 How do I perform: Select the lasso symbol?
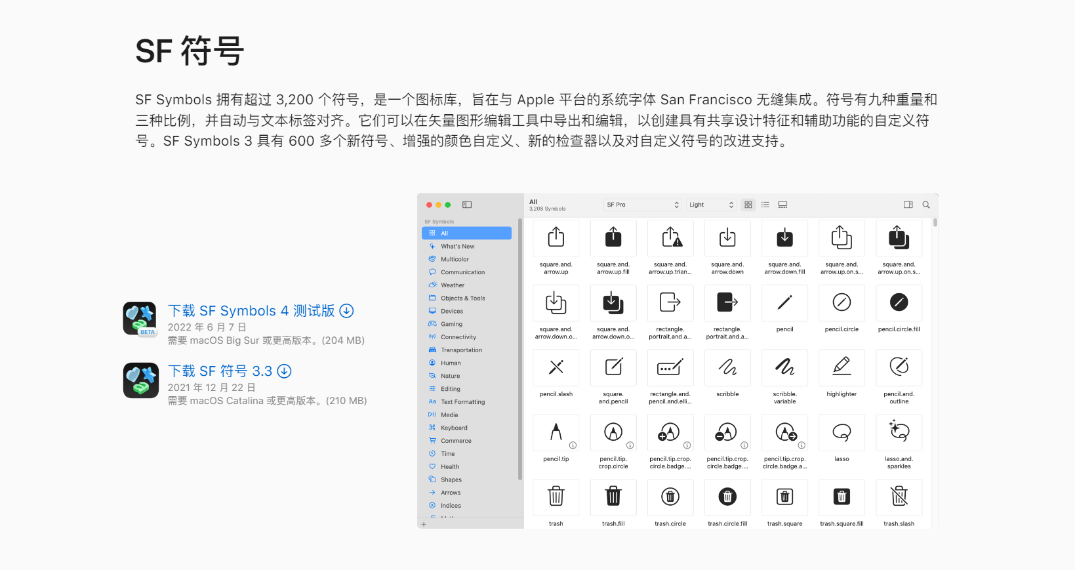coord(842,432)
